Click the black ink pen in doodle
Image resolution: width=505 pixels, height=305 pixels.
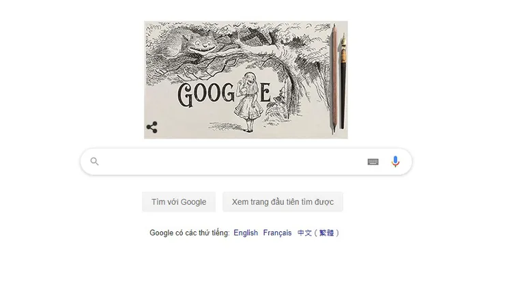point(343,81)
